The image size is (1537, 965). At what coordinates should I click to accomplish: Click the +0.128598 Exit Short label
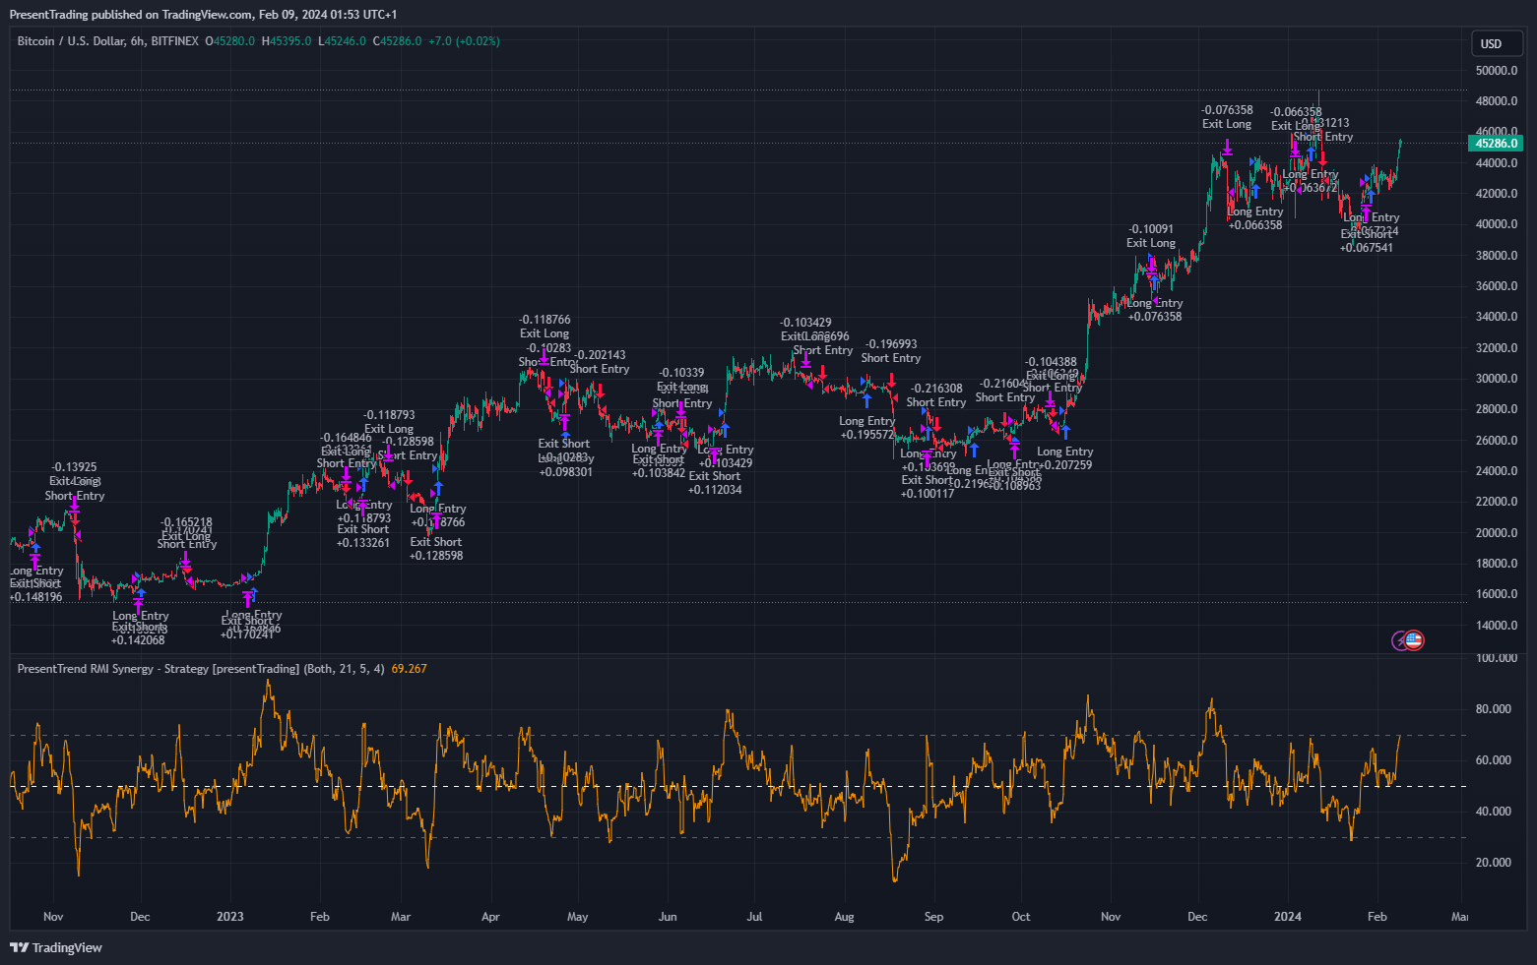click(436, 556)
